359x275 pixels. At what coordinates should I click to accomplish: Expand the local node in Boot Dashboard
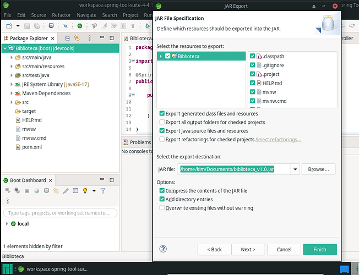[x=7, y=224]
